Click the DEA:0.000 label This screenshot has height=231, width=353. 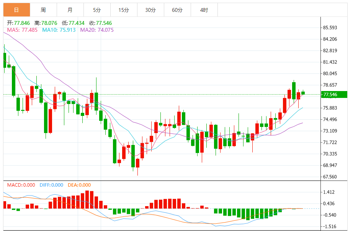[79, 185]
